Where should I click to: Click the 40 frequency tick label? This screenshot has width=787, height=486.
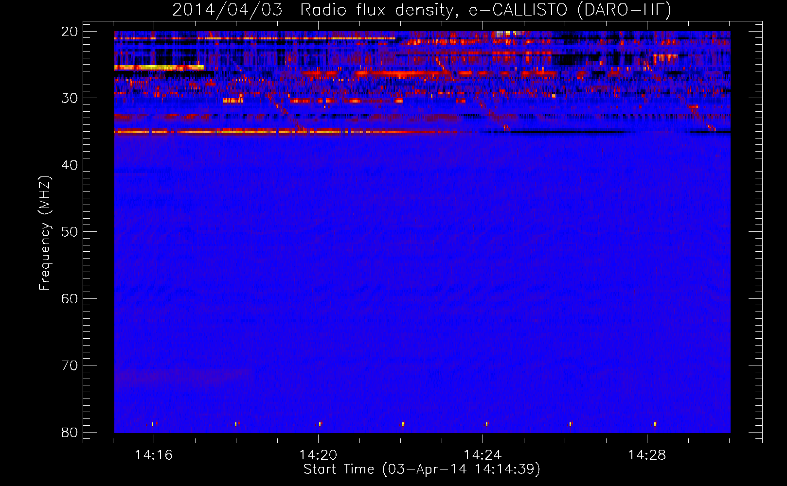pyautogui.click(x=70, y=165)
